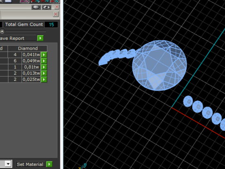
Task: Click the light blue panel icon at top left
Action: pyautogui.click(x=8, y=1)
